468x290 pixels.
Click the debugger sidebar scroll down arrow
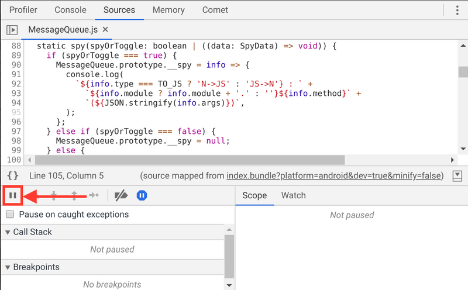(229, 285)
